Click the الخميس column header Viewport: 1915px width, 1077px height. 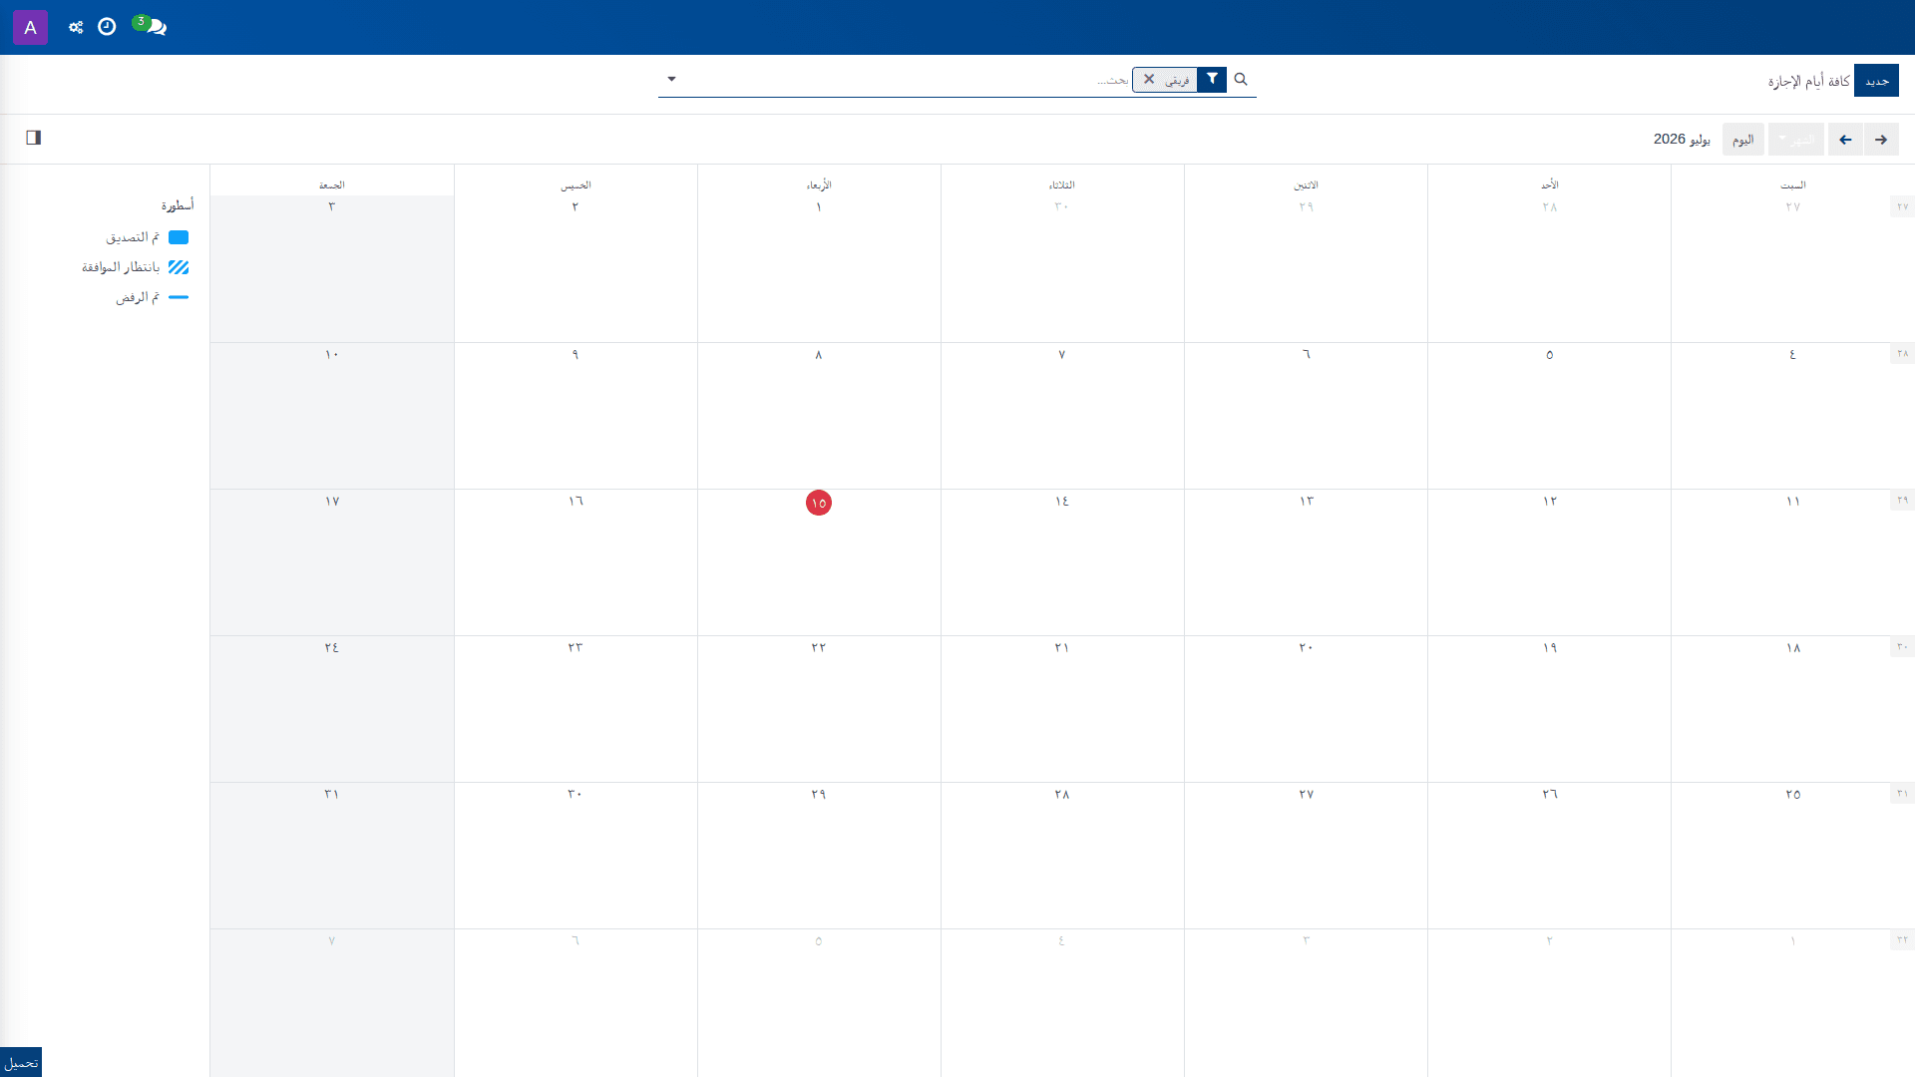575,184
